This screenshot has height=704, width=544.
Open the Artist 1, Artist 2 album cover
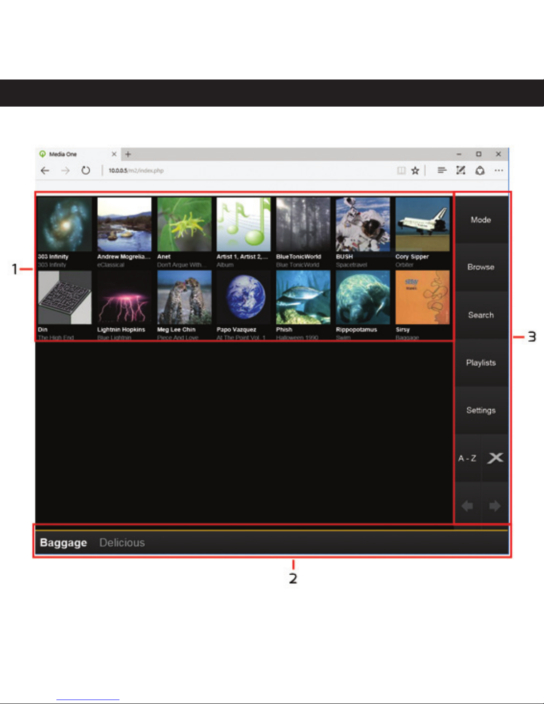(244, 224)
